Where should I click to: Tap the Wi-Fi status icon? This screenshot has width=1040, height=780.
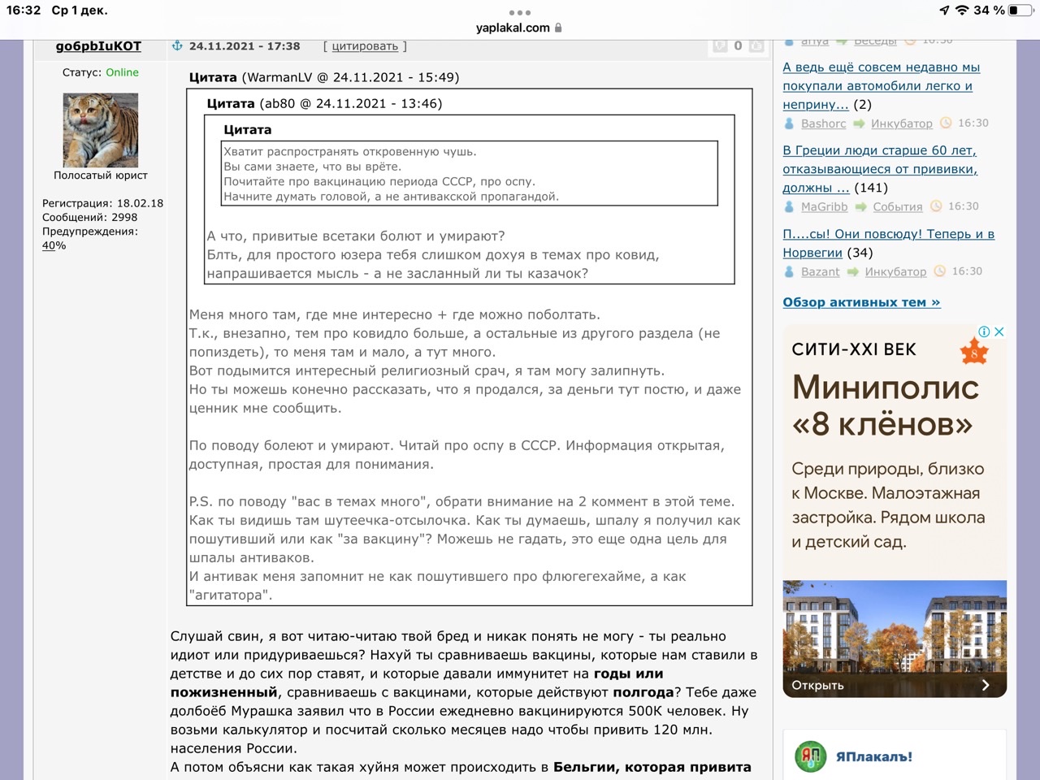click(x=962, y=11)
